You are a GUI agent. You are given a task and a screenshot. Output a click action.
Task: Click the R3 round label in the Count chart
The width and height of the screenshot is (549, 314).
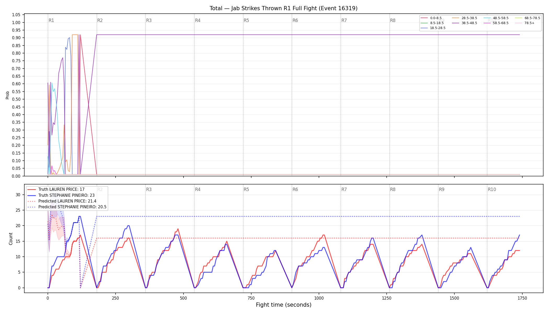click(x=149, y=189)
